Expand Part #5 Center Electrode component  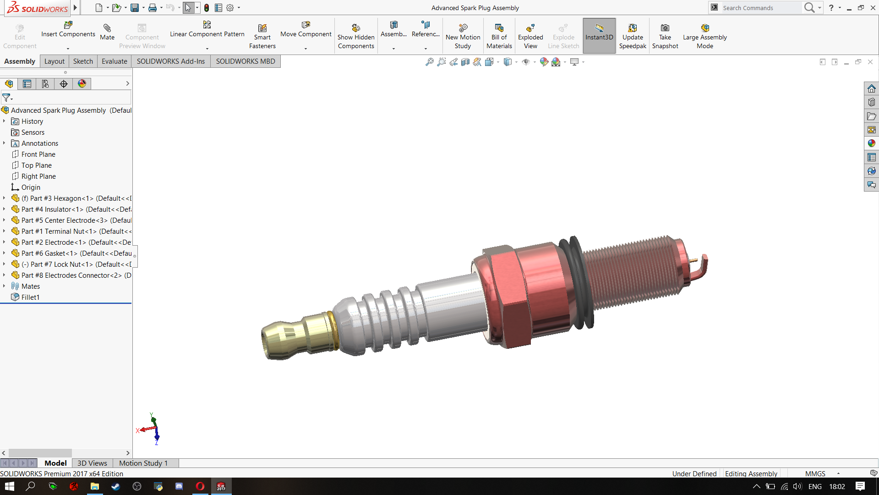tap(4, 220)
